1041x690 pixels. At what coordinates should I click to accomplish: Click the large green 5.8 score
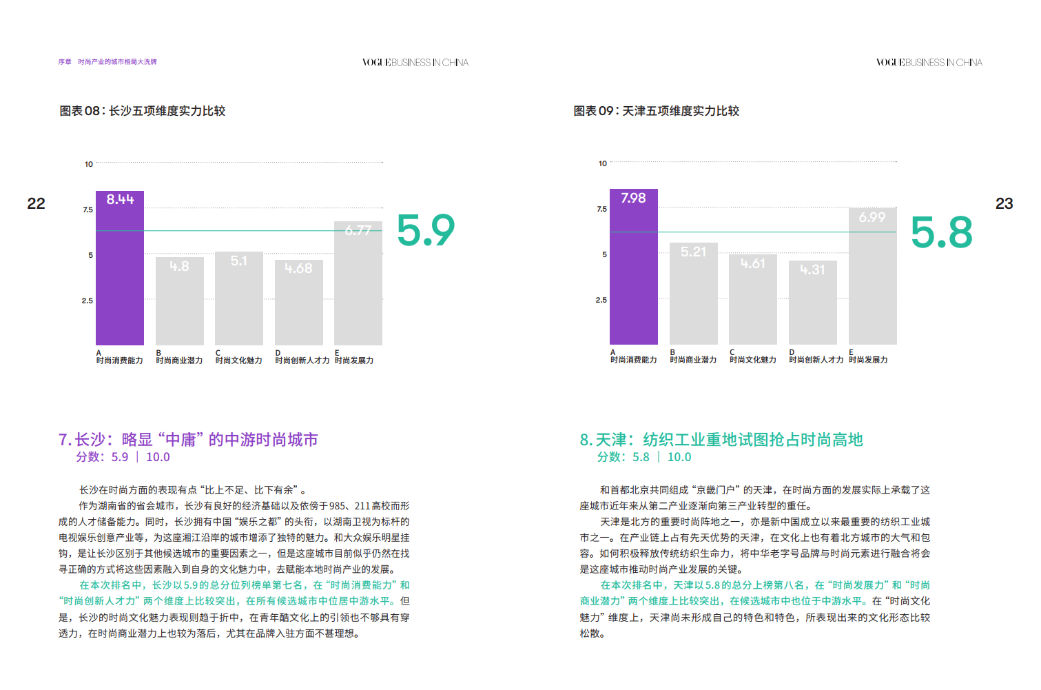point(941,233)
